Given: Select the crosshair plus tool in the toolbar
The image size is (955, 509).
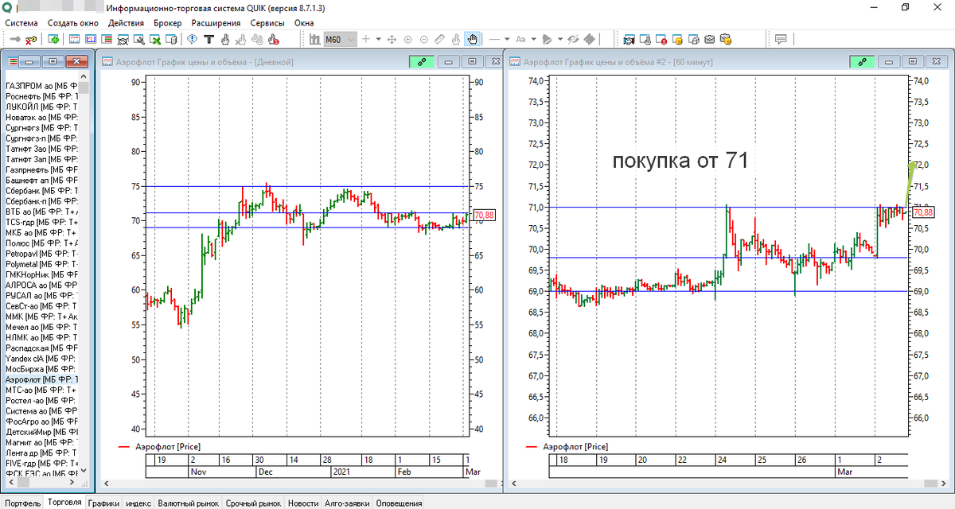Looking at the screenshot, I should click(365, 39).
